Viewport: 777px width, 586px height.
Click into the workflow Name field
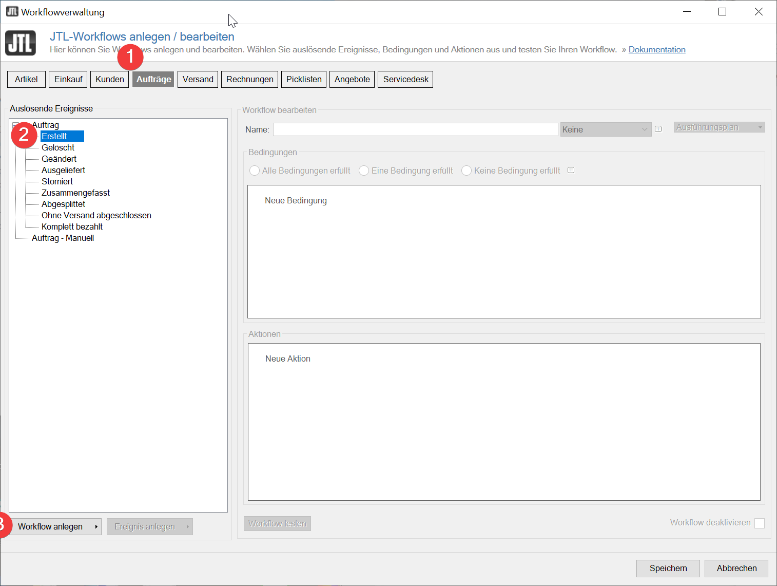415,129
